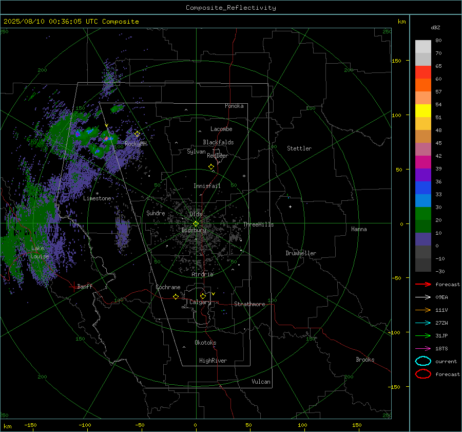Click the Stettler label
The image size is (462, 432).
coord(299,148)
